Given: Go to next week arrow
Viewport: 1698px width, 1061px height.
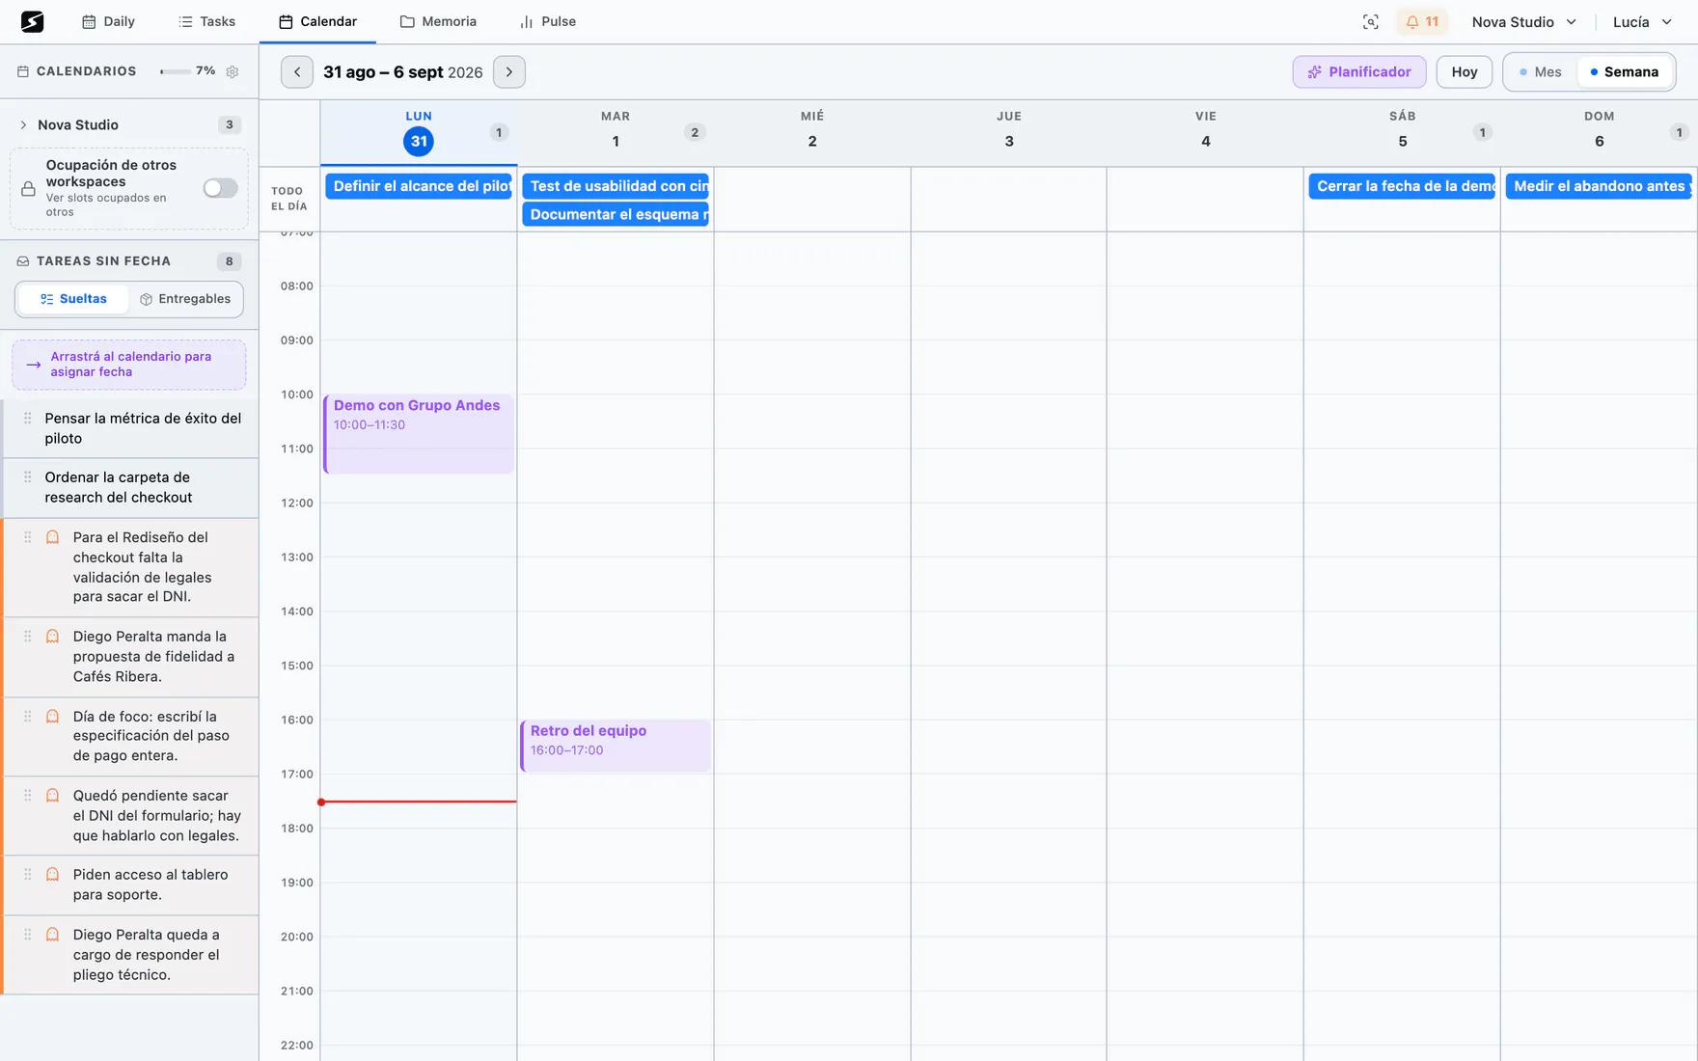Looking at the screenshot, I should 509,72.
